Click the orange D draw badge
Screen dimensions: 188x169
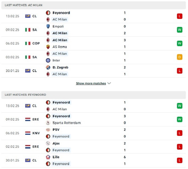(179, 57)
